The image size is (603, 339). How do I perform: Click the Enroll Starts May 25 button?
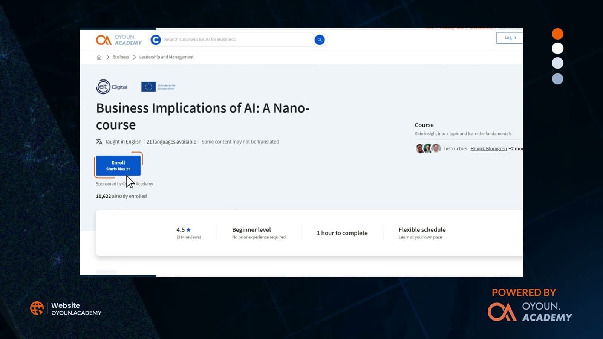point(118,165)
